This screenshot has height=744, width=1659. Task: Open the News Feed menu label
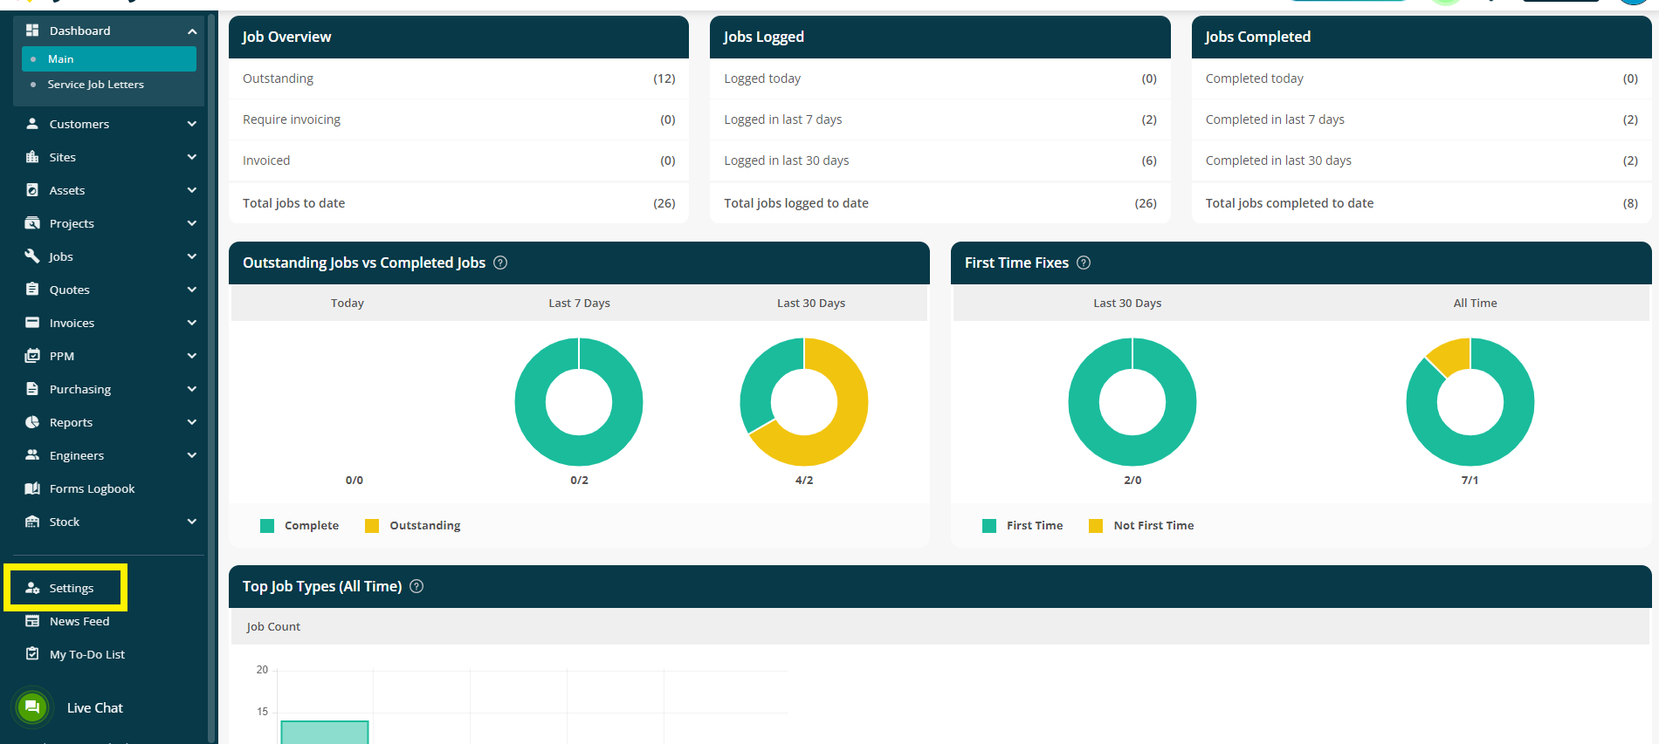(x=79, y=622)
